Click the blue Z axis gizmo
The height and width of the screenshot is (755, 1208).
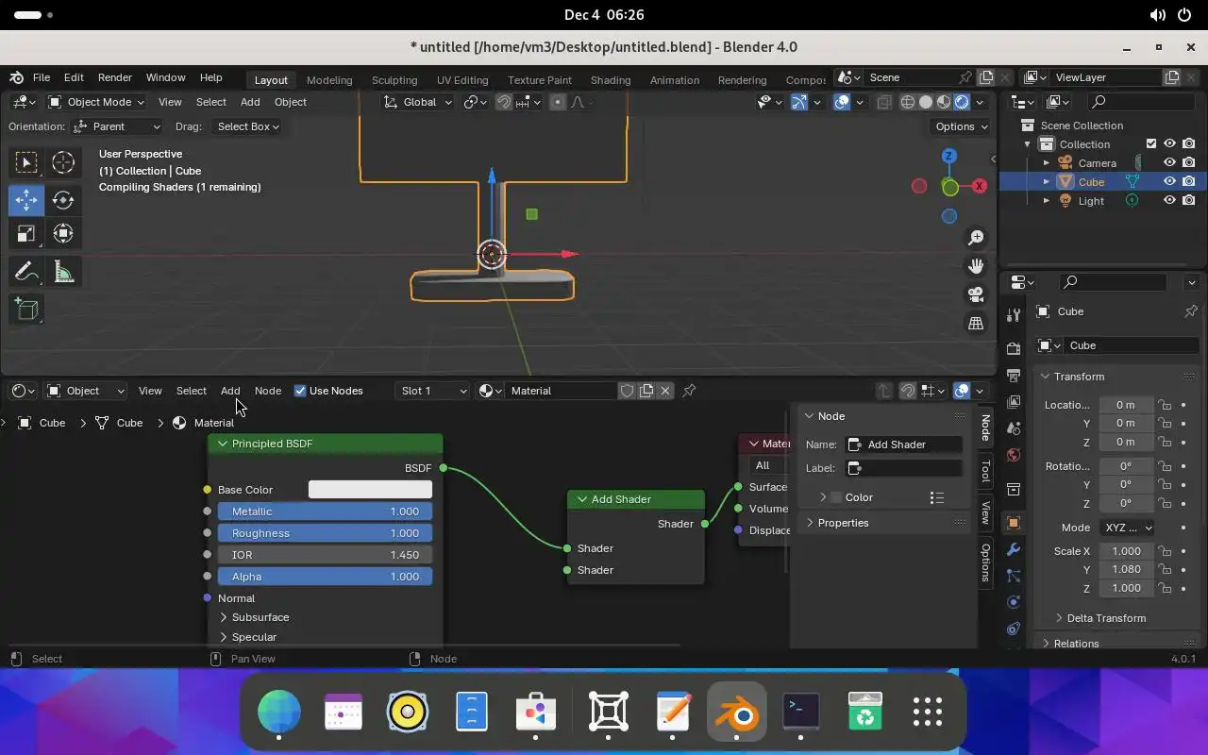tap(949, 156)
